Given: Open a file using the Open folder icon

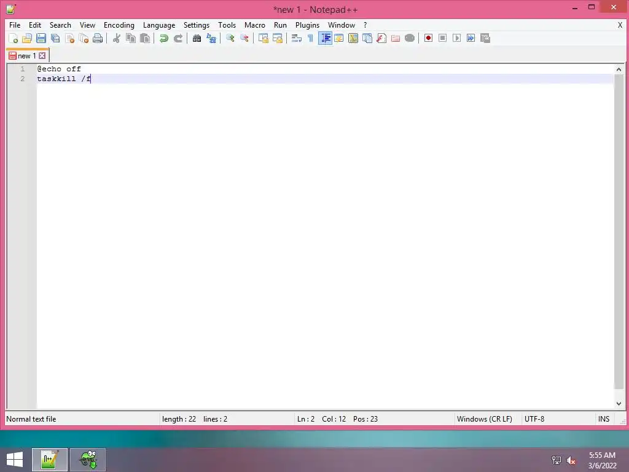Looking at the screenshot, I should pyautogui.click(x=27, y=38).
